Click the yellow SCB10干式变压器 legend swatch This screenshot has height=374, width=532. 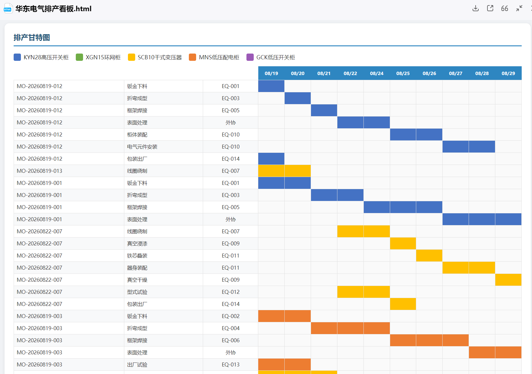[x=132, y=57]
